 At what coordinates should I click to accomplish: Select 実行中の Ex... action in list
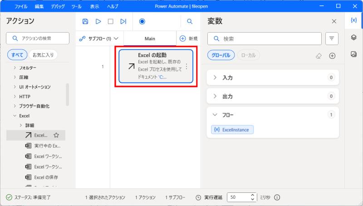tap(43, 146)
